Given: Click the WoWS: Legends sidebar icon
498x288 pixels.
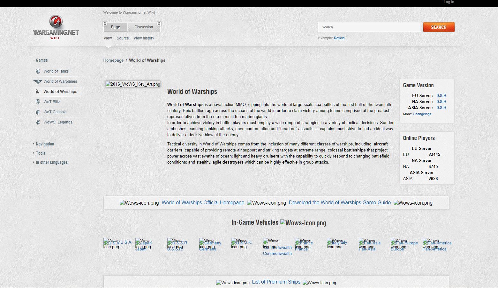Looking at the screenshot, I should click(38, 122).
